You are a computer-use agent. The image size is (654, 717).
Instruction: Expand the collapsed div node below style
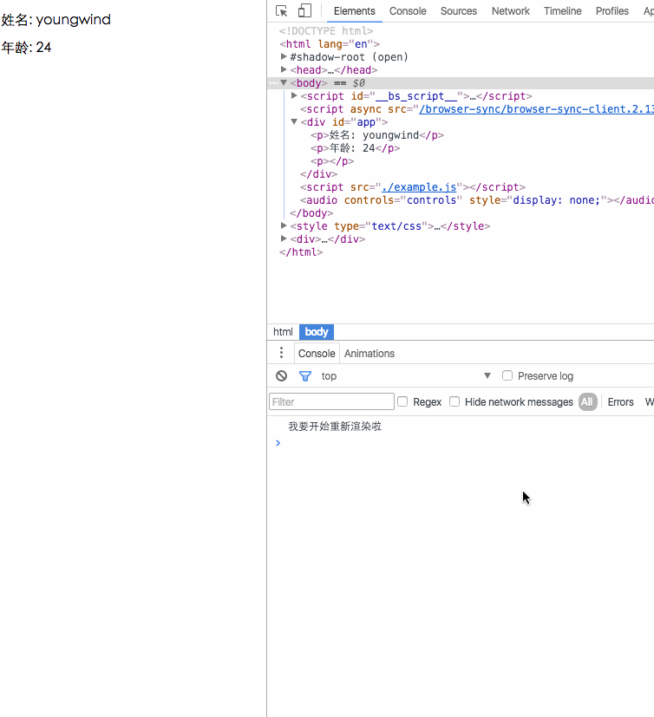(284, 238)
